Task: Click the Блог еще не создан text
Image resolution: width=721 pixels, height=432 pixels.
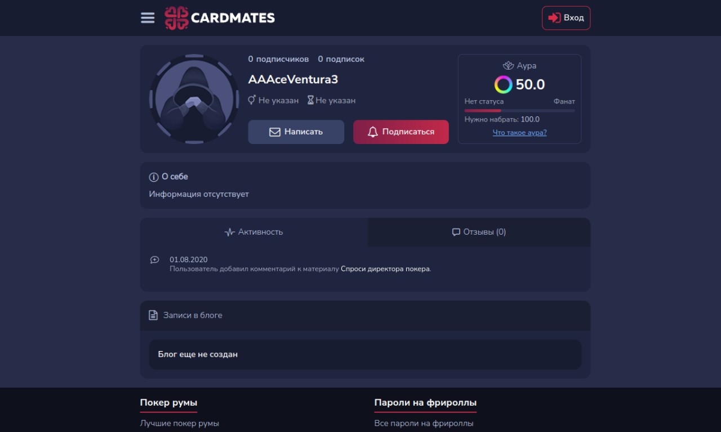Action: point(198,354)
